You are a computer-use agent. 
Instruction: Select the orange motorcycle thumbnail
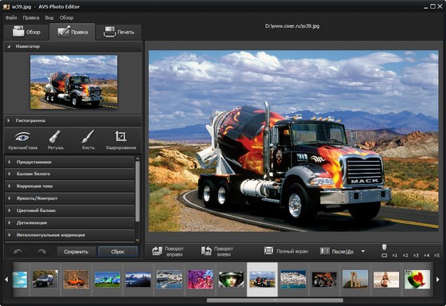pos(324,279)
